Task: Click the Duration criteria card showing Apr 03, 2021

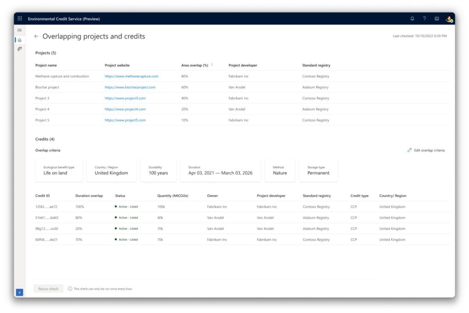Action: [x=220, y=170]
